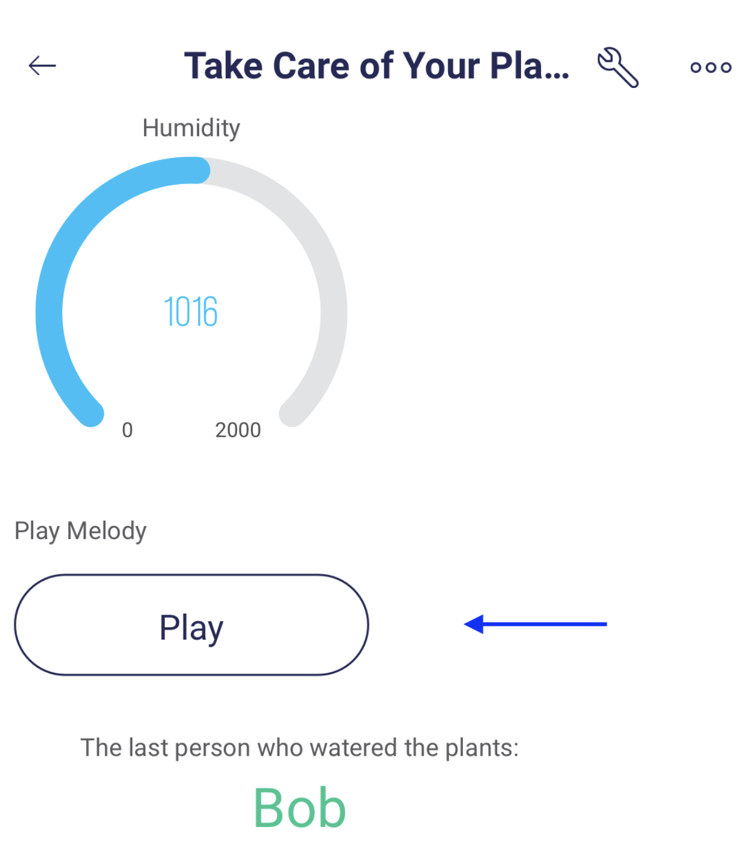Open the three-dot more options menu
The image size is (745, 850).
coord(711,67)
